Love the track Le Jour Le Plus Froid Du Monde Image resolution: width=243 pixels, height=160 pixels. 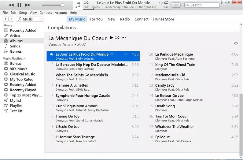(x=126, y=54)
